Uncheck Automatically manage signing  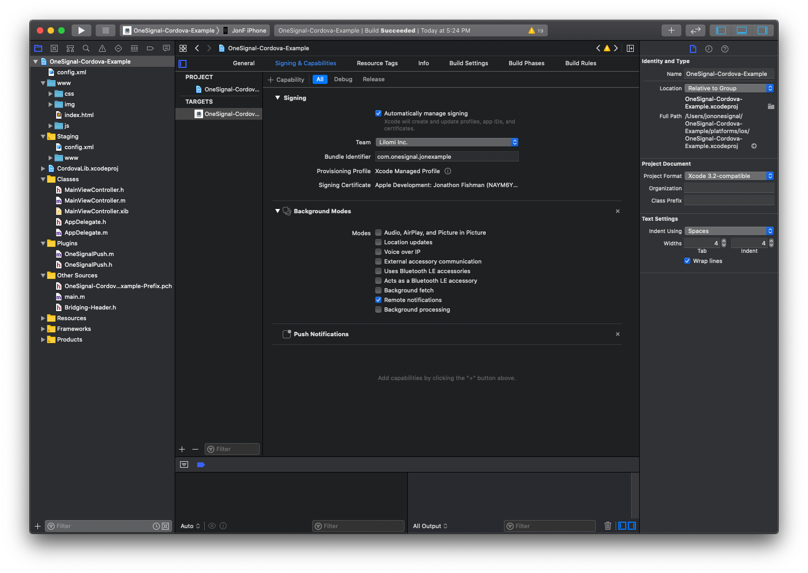pos(378,113)
